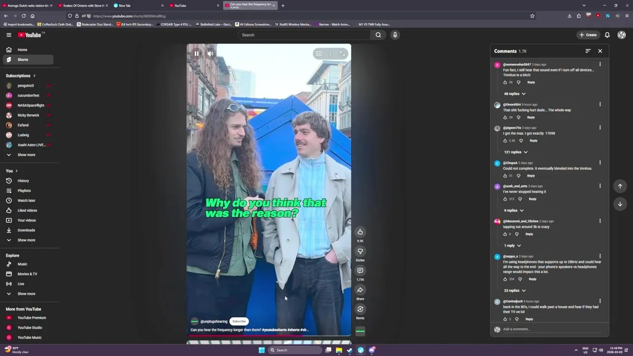Like the Short with thumbs up
This screenshot has width=633, height=356.
pos(360,232)
